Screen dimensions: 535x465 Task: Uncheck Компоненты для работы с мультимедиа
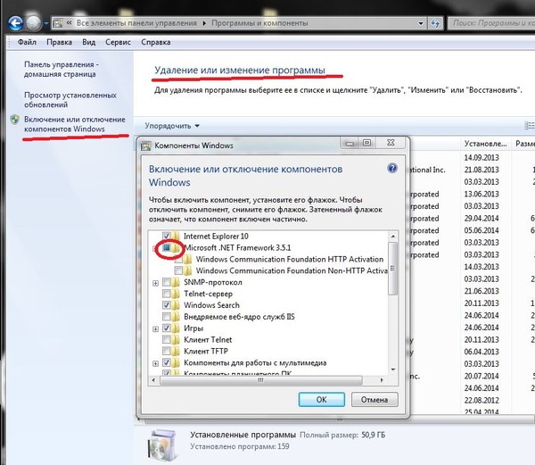tap(167, 362)
